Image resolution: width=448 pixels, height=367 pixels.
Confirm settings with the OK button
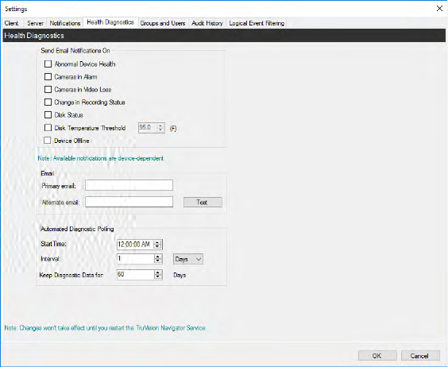(x=377, y=356)
